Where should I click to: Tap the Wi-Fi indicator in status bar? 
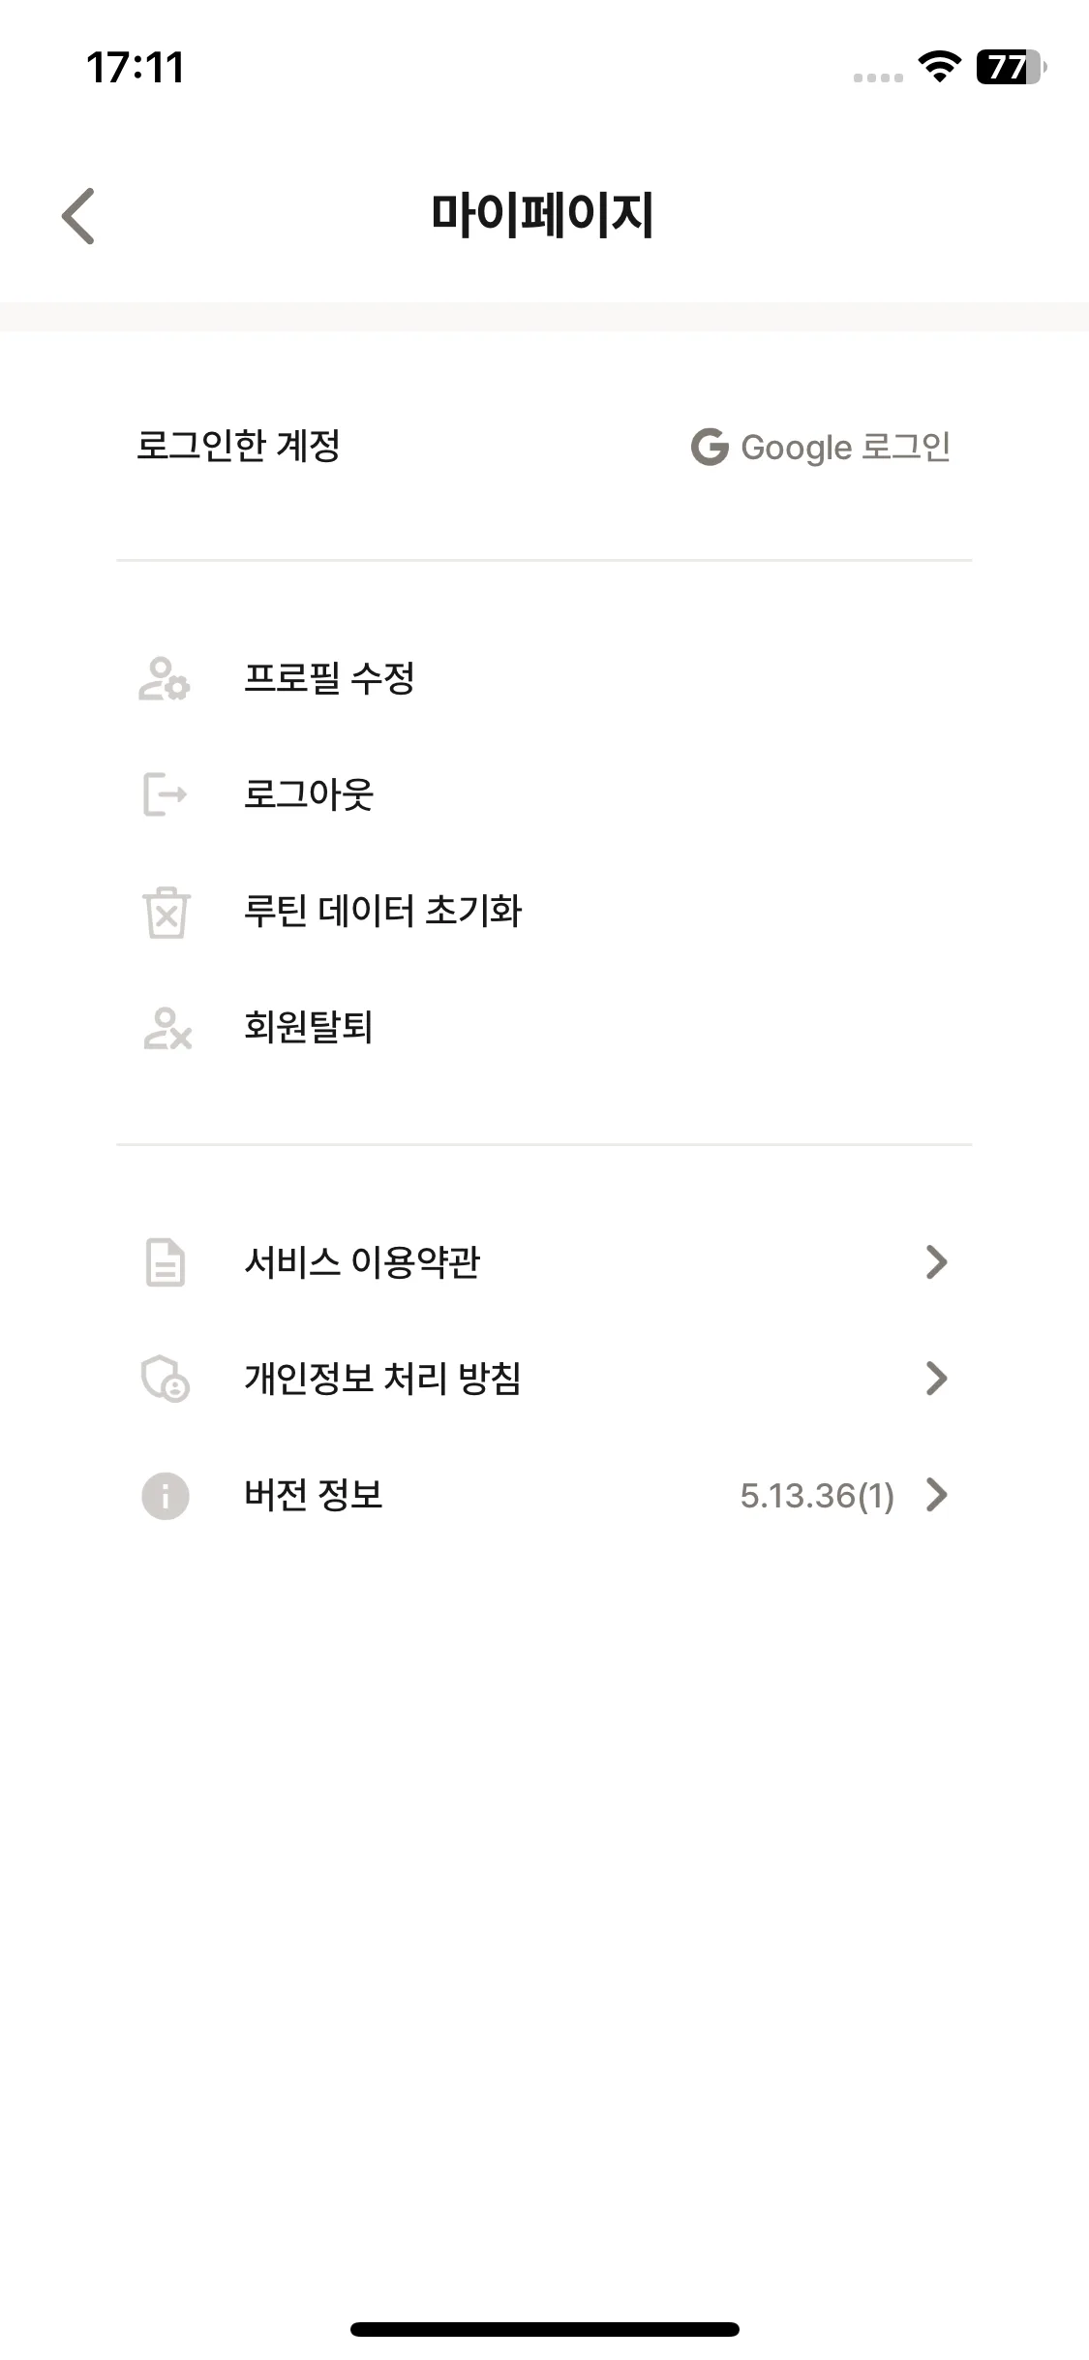pos(939,66)
